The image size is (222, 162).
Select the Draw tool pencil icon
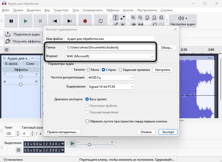coord(116,24)
